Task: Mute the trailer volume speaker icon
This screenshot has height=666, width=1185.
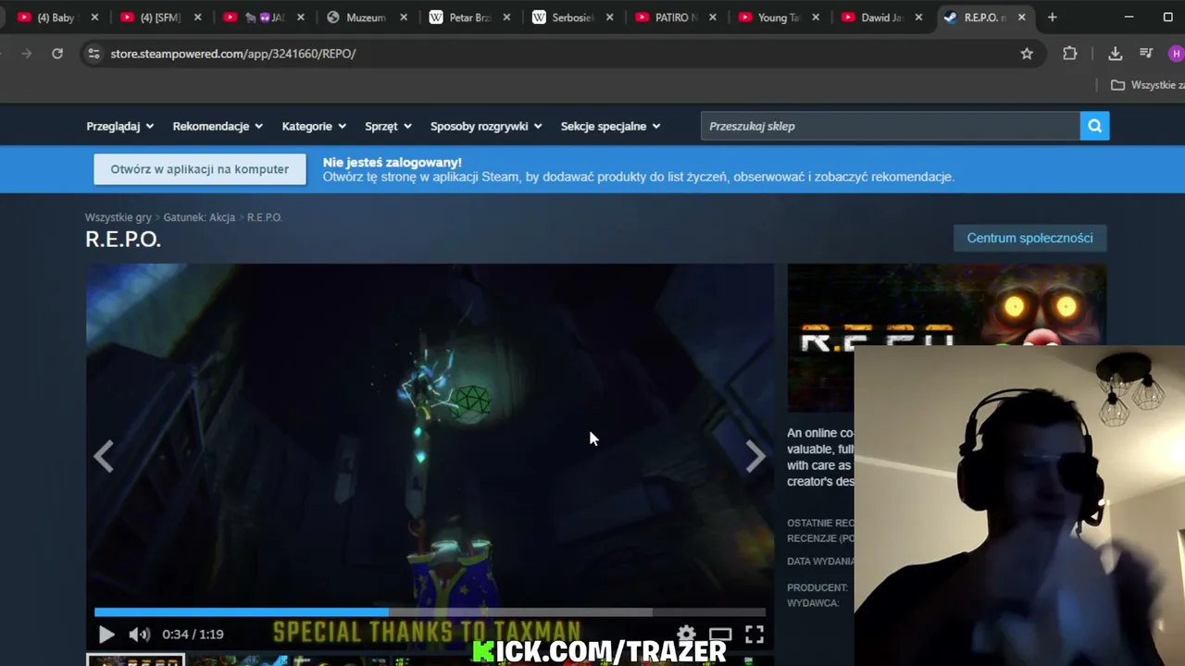Action: point(139,634)
